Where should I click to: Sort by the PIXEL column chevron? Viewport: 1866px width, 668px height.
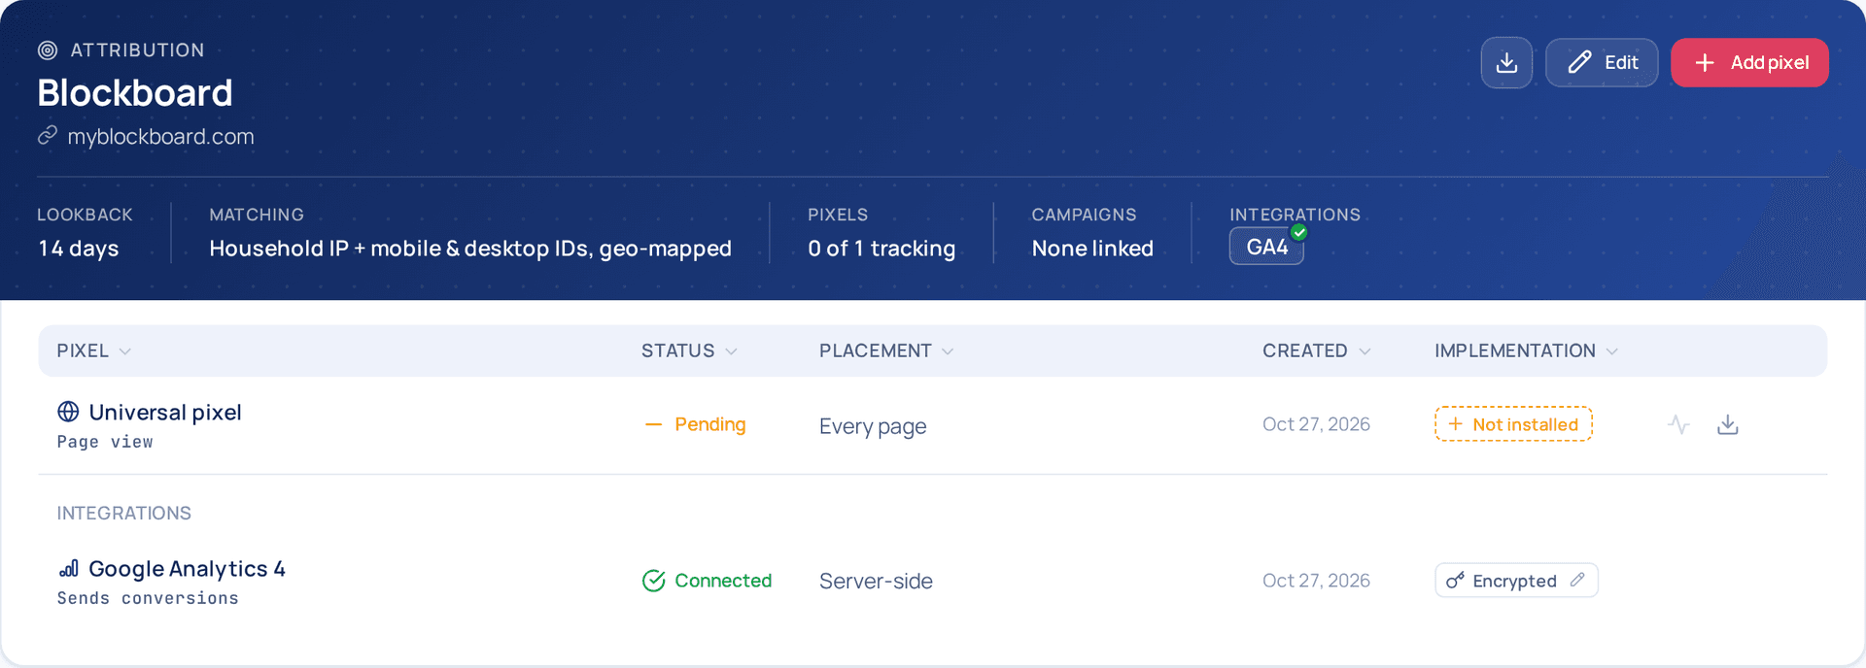click(x=124, y=351)
